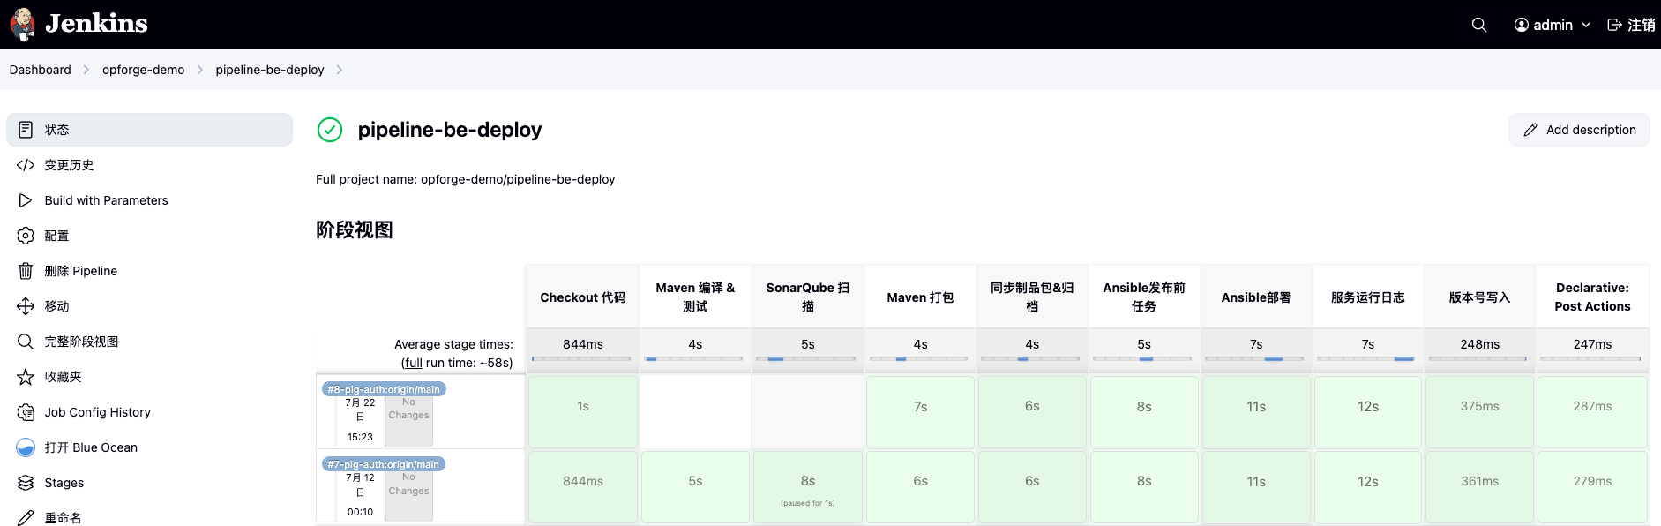The height and width of the screenshot is (526, 1661).
Task: Click the 'full' run time link
Action: click(413, 363)
